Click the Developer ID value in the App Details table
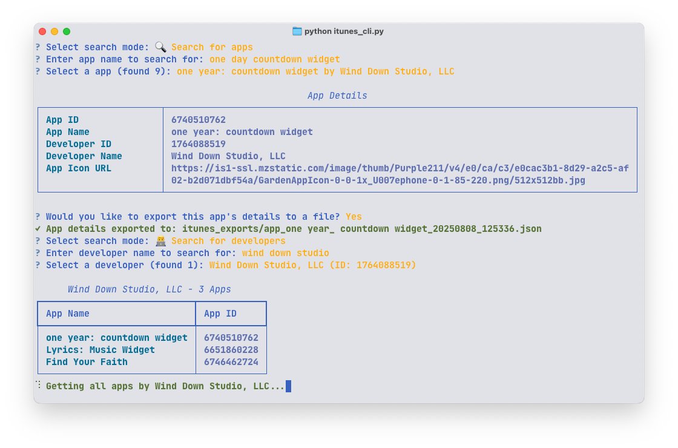This screenshot has width=678, height=448. pyautogui.click(x=199, y=144)
